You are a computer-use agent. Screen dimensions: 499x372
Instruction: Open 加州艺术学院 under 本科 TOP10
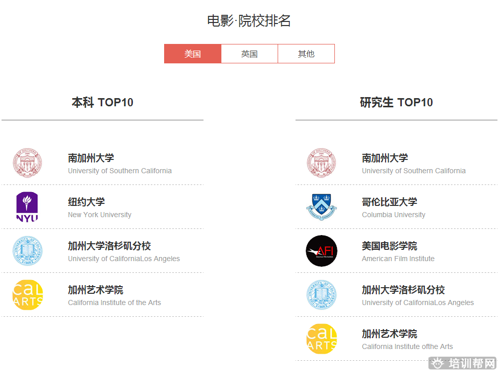(x=96, y=290)
